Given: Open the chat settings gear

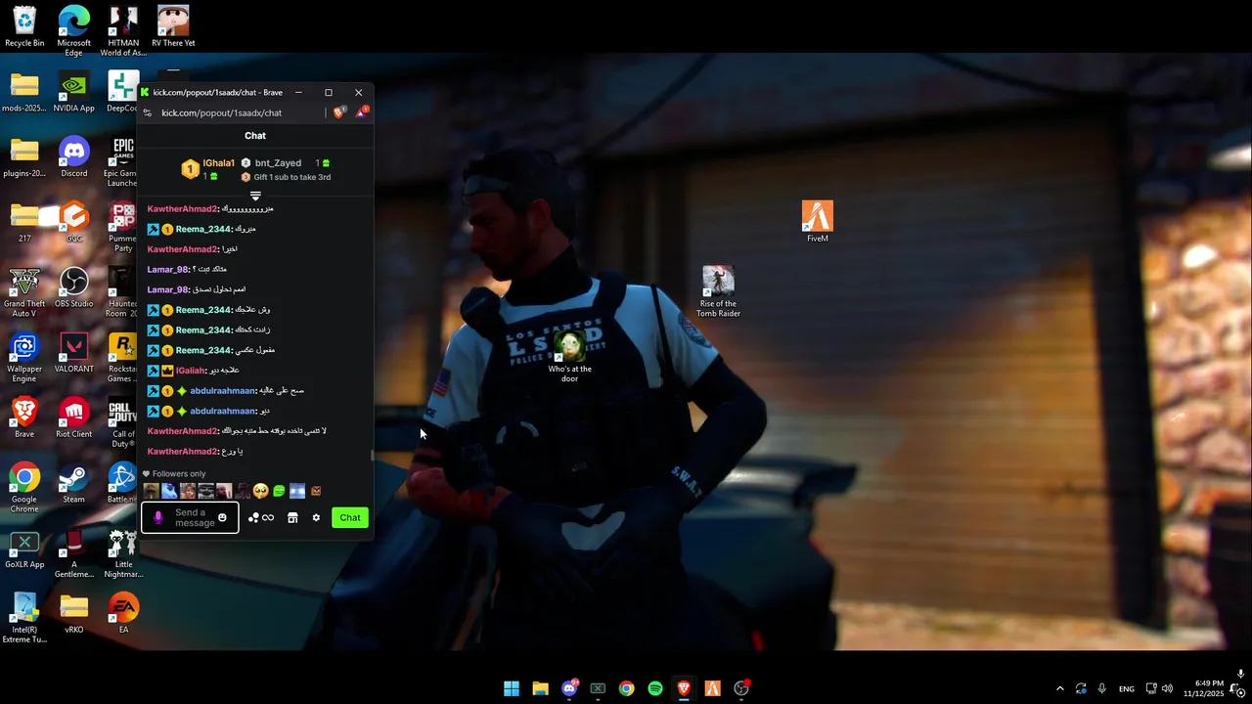Looking at the screenshot, I should [316, 517].
